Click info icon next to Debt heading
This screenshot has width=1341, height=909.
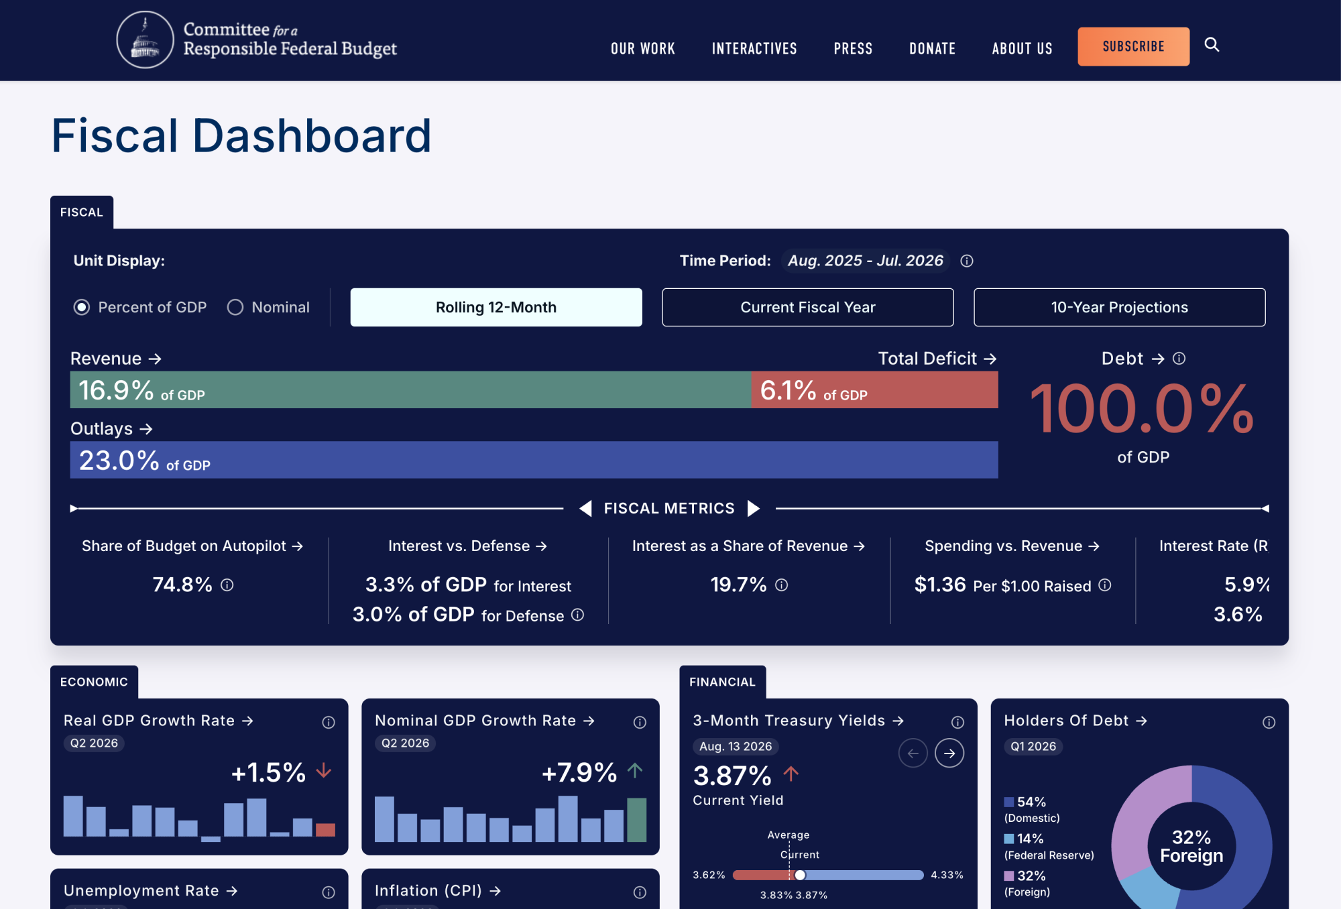(1179, 359)
